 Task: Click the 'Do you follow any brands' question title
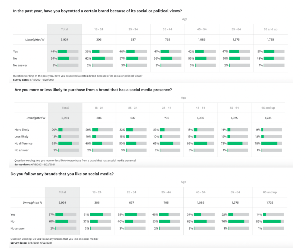(62, 174)
